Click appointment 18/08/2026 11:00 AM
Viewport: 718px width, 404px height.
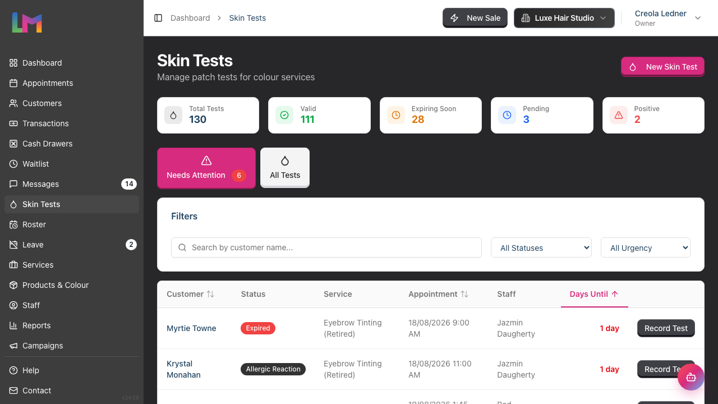pyautogui.click(x=440, y=369)
